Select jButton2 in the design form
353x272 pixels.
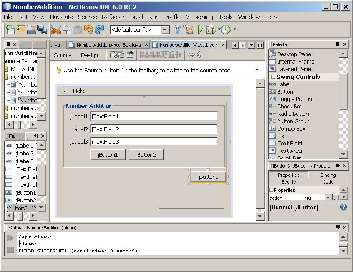tap(146, 154)
